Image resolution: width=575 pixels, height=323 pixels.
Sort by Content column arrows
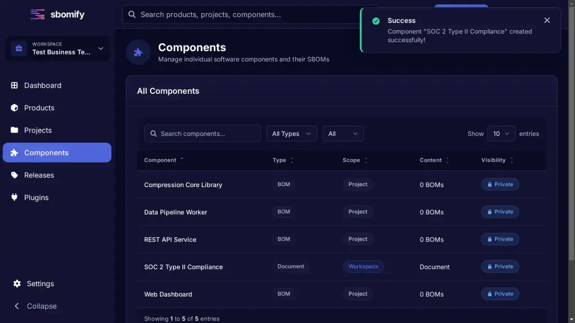coord(448,160)
